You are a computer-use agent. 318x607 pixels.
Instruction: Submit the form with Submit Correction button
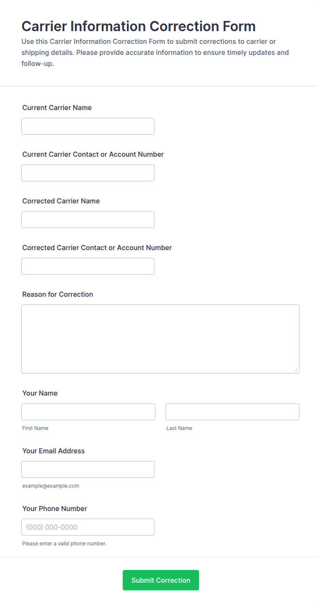[161, 580]
